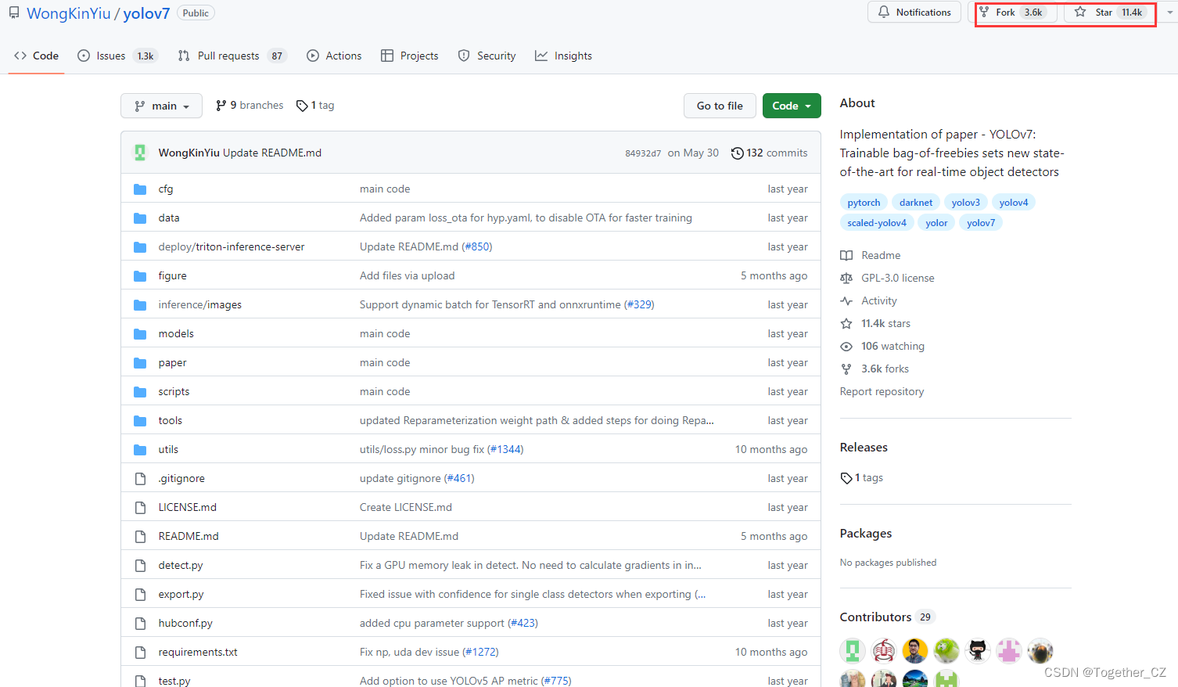Click the yolor topic tag
The image size is (1178, 687).
[936, 222]
